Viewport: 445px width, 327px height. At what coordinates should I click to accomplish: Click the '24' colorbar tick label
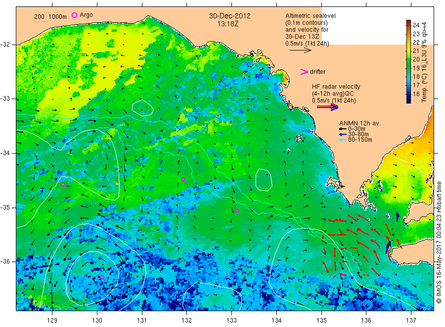(416, 25)
